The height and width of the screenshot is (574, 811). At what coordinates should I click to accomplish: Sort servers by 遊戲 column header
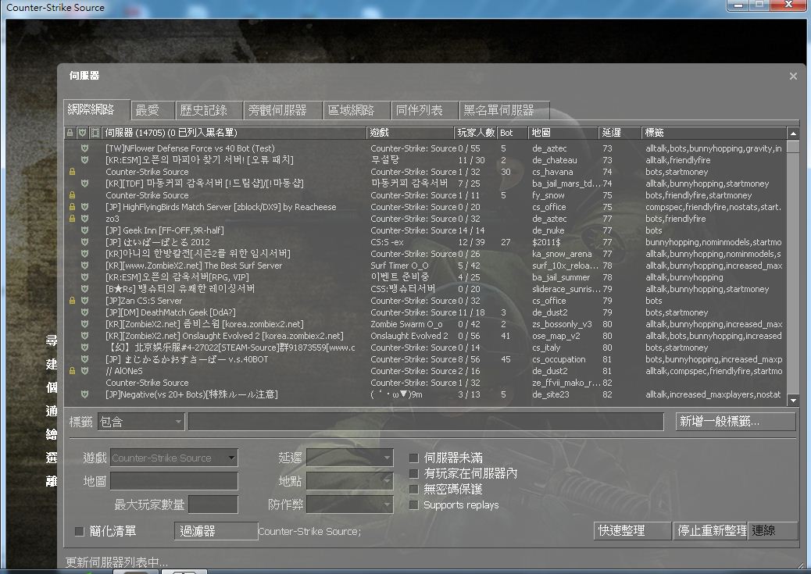(x=409, y=133)
